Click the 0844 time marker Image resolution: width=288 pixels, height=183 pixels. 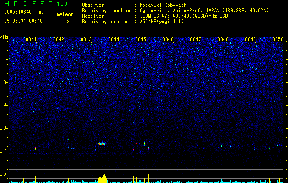[114, 39]
